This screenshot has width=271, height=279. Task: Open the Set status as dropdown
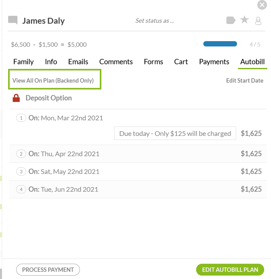(155, 21)
